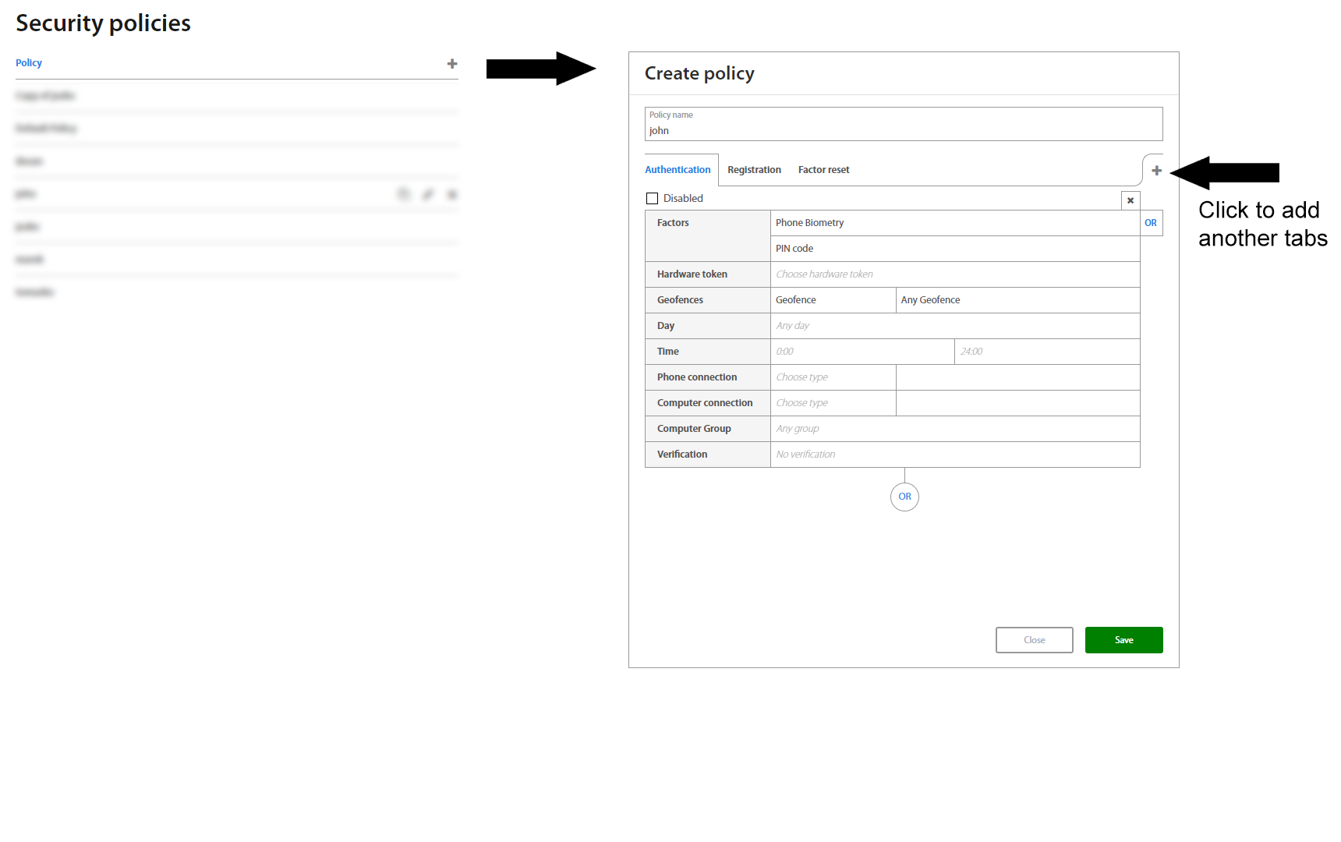The height and width of the screenshot is (842, 1341).
Task: Switch to the Registration tab
Action: tap(754, 170)
